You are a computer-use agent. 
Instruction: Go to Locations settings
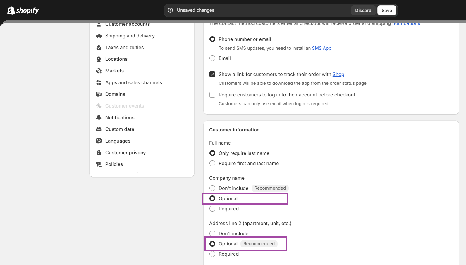point(116,59)
